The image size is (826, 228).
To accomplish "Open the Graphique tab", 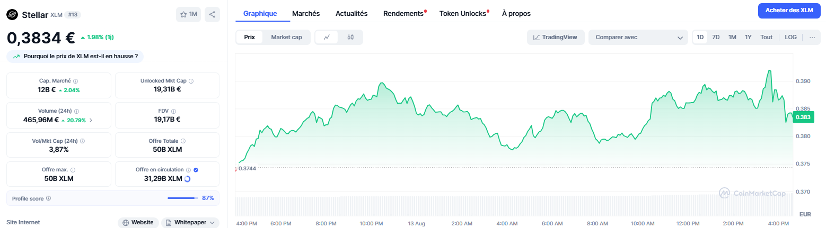I will (260, 13).
